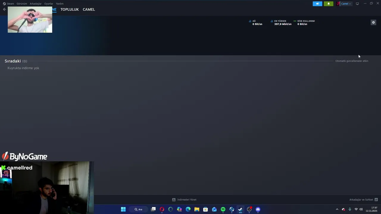
Task: Open the blue megaphone announcements button
Action: pyautogui.click(x=317, y=4)
